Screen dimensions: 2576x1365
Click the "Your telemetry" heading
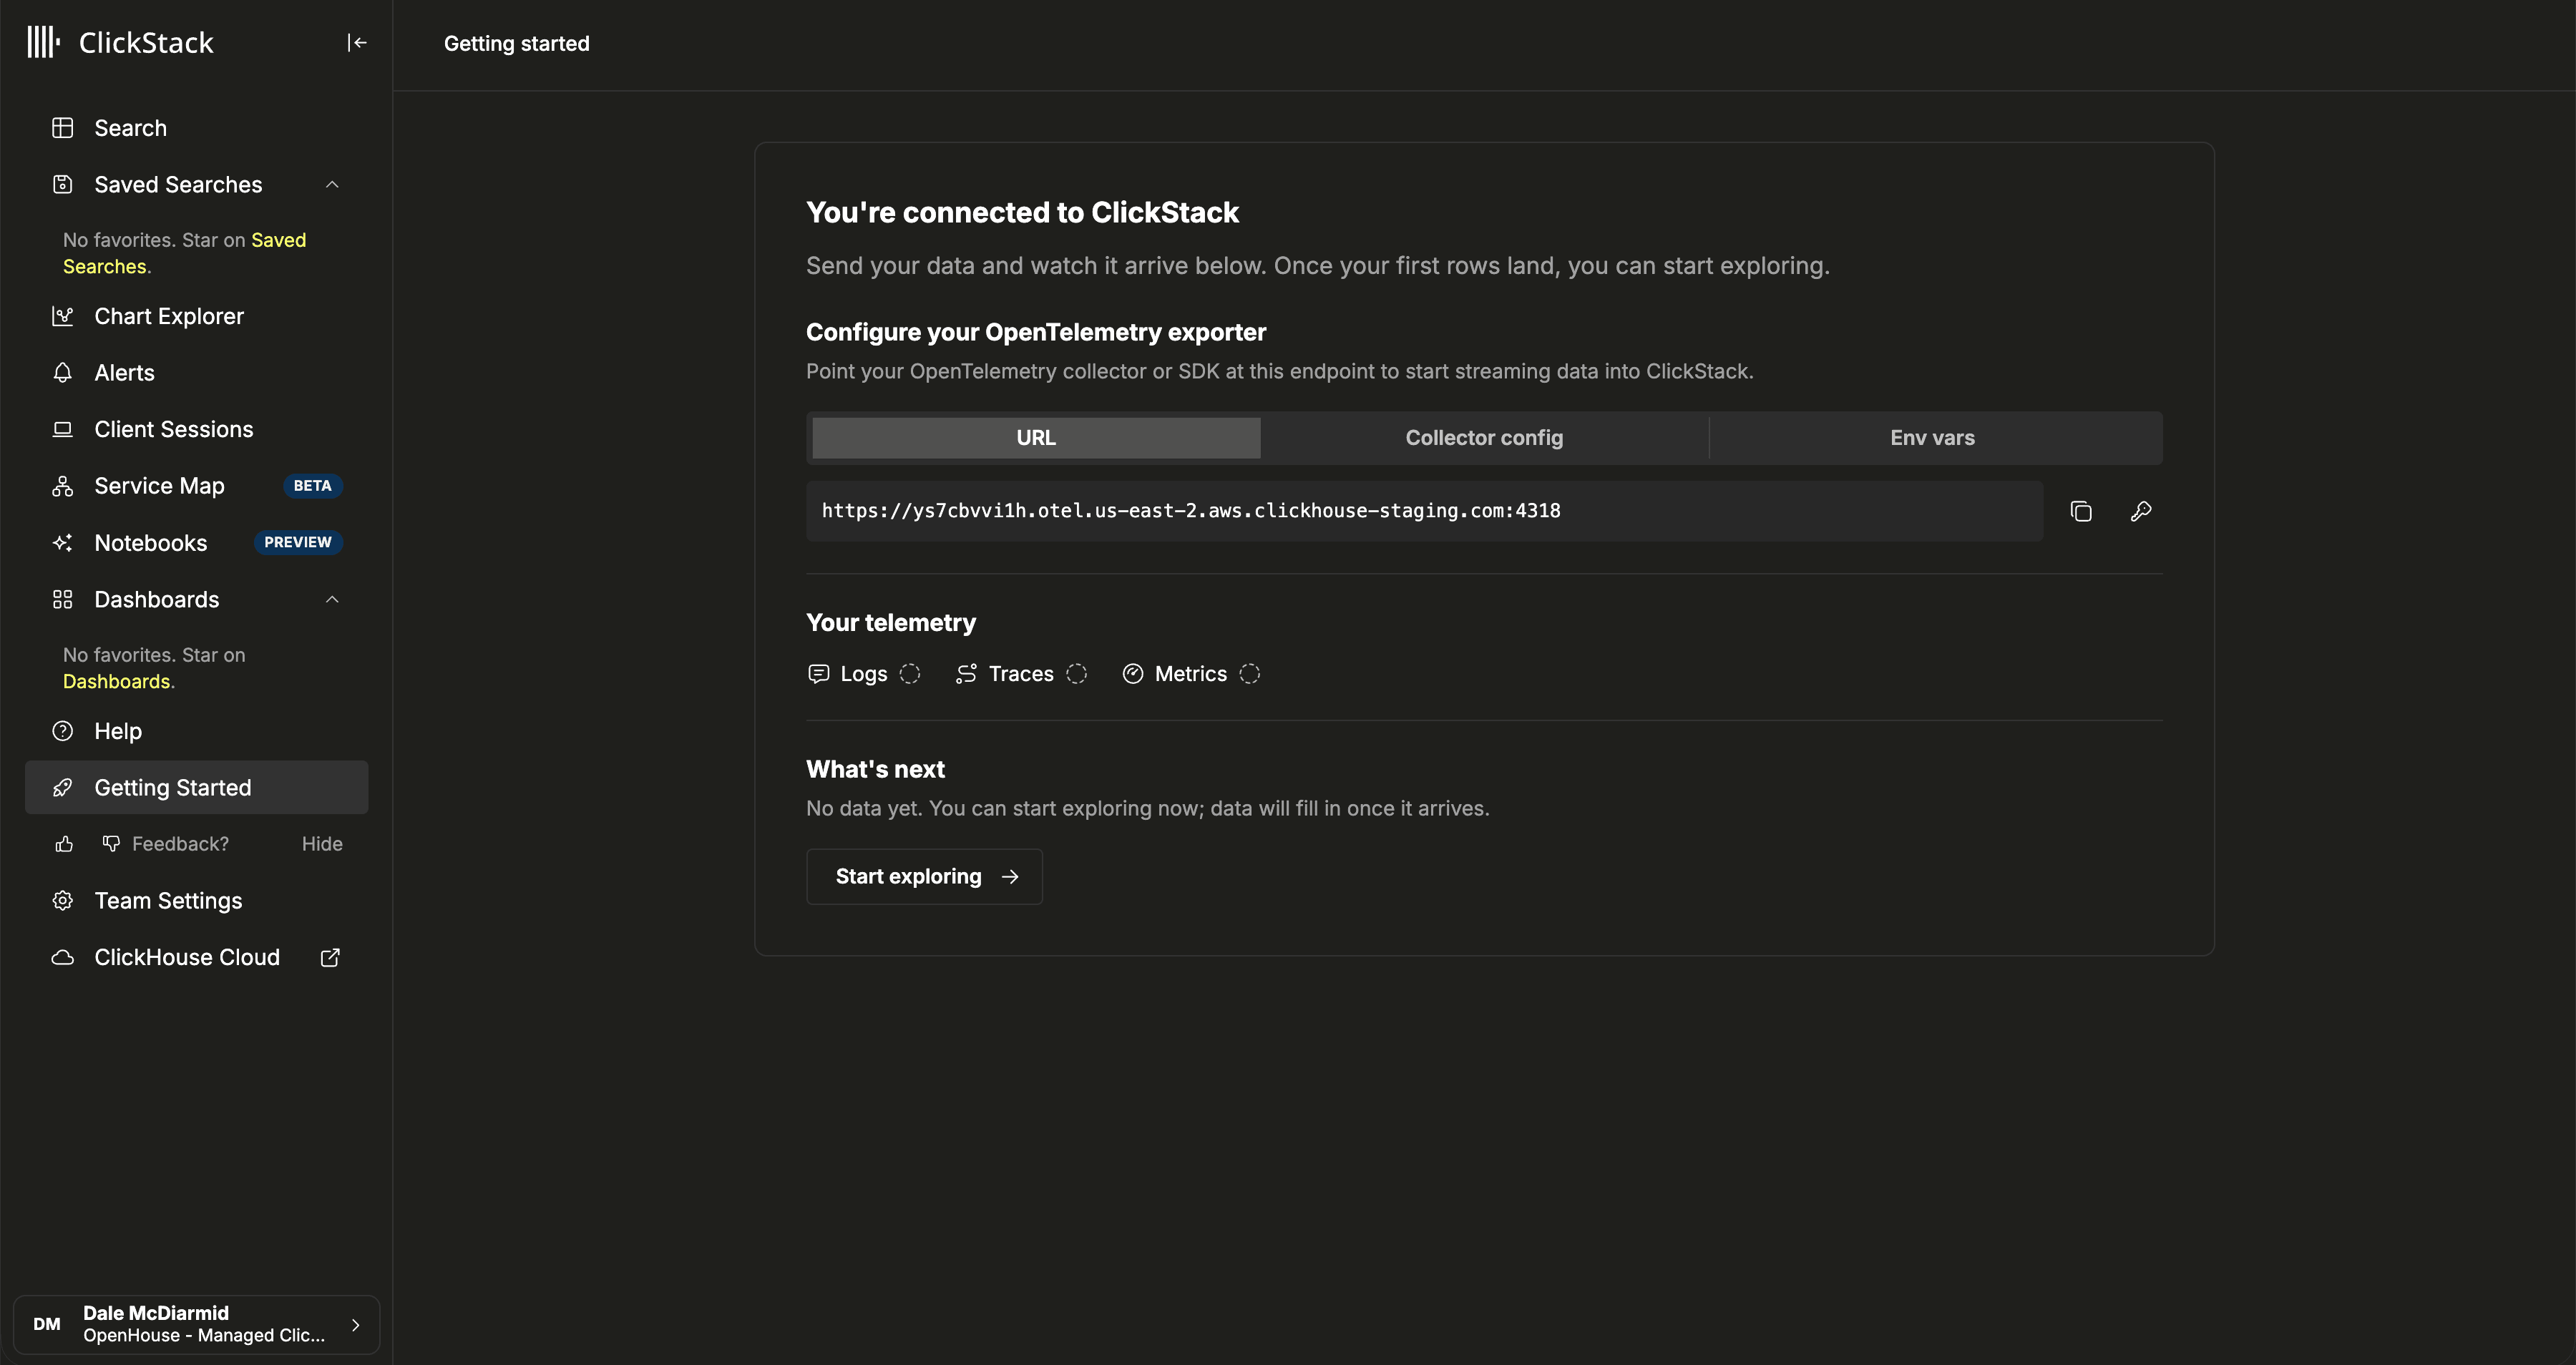tap(891, 623)
